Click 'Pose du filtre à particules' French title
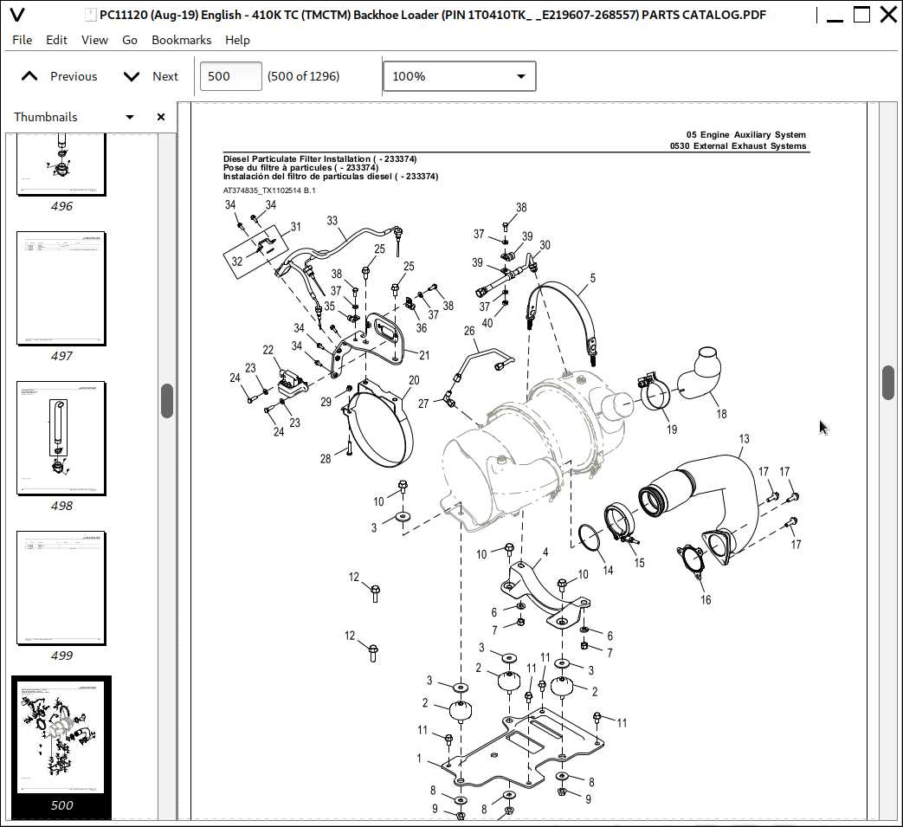 click(x=300, y=168)
